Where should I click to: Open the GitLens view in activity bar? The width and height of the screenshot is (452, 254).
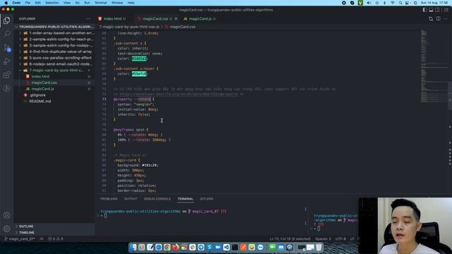[x=6, y=88]
